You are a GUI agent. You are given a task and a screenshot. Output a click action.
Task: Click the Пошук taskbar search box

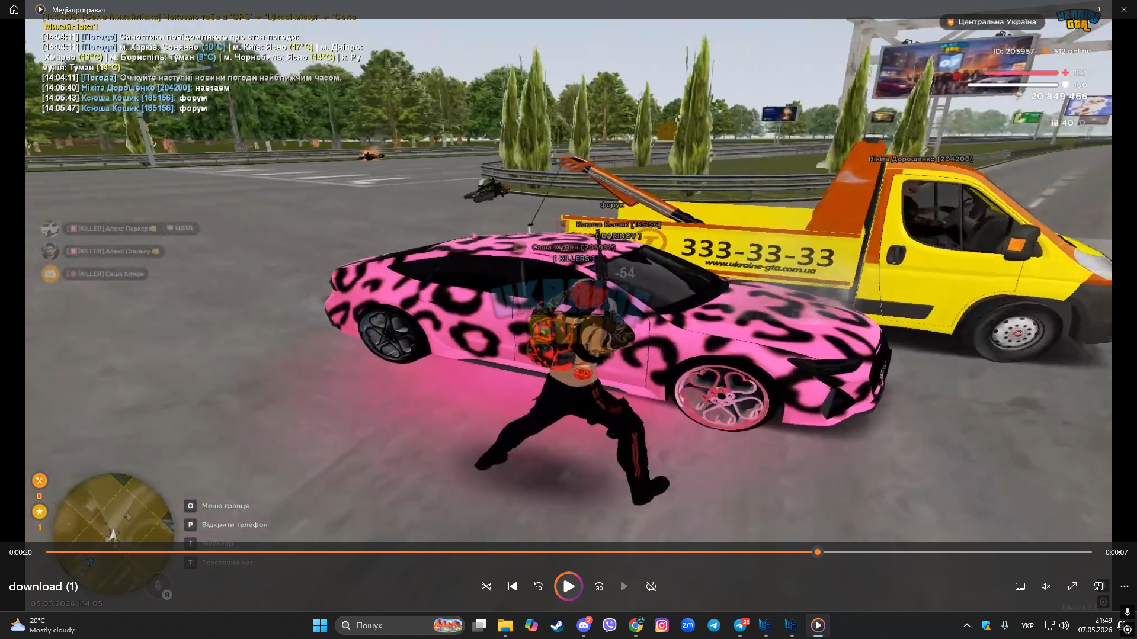[399, 625]
